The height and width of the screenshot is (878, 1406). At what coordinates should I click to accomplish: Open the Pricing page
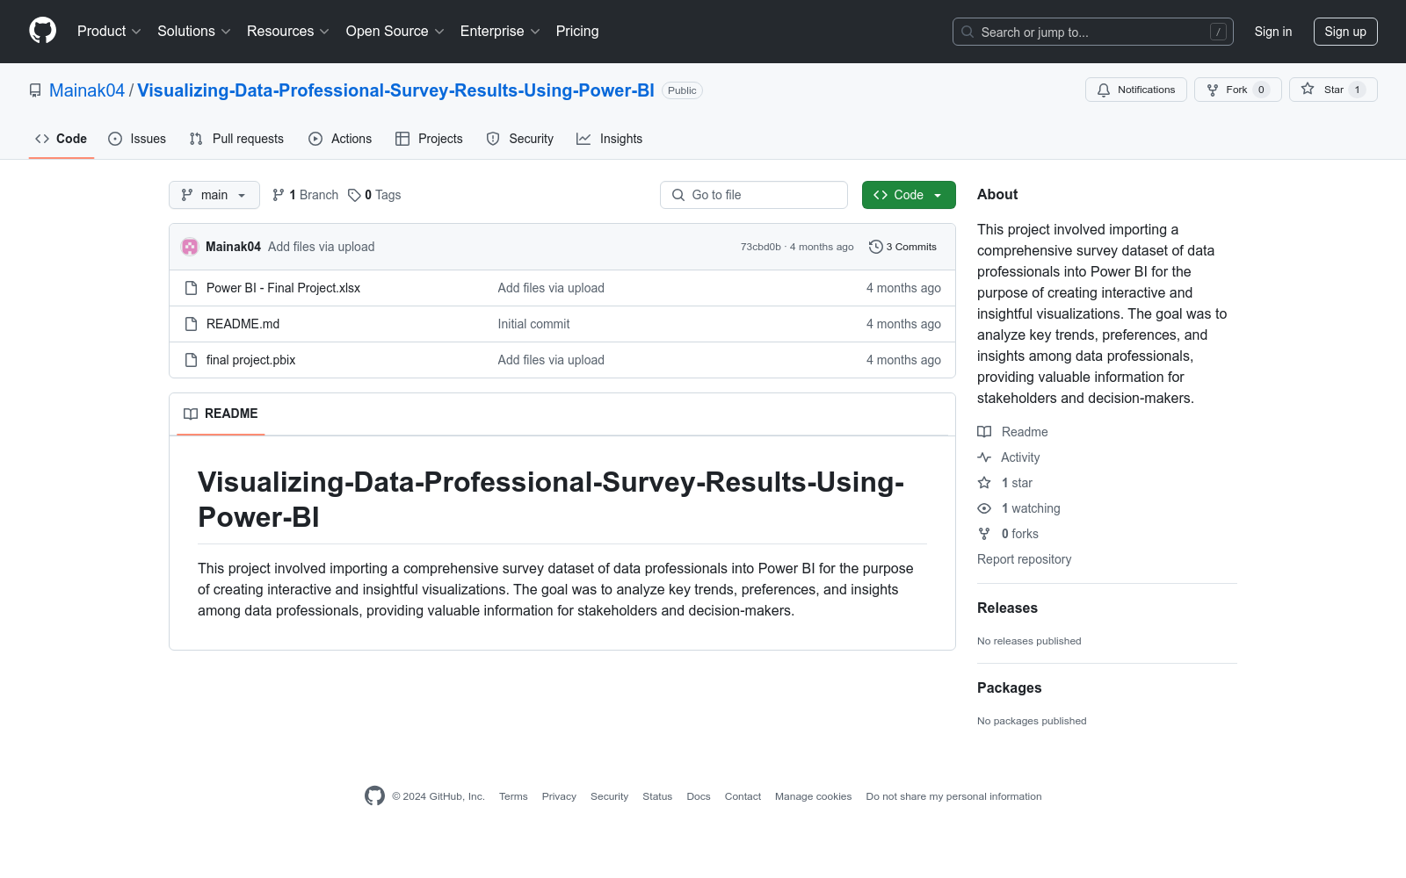(577, 31)
